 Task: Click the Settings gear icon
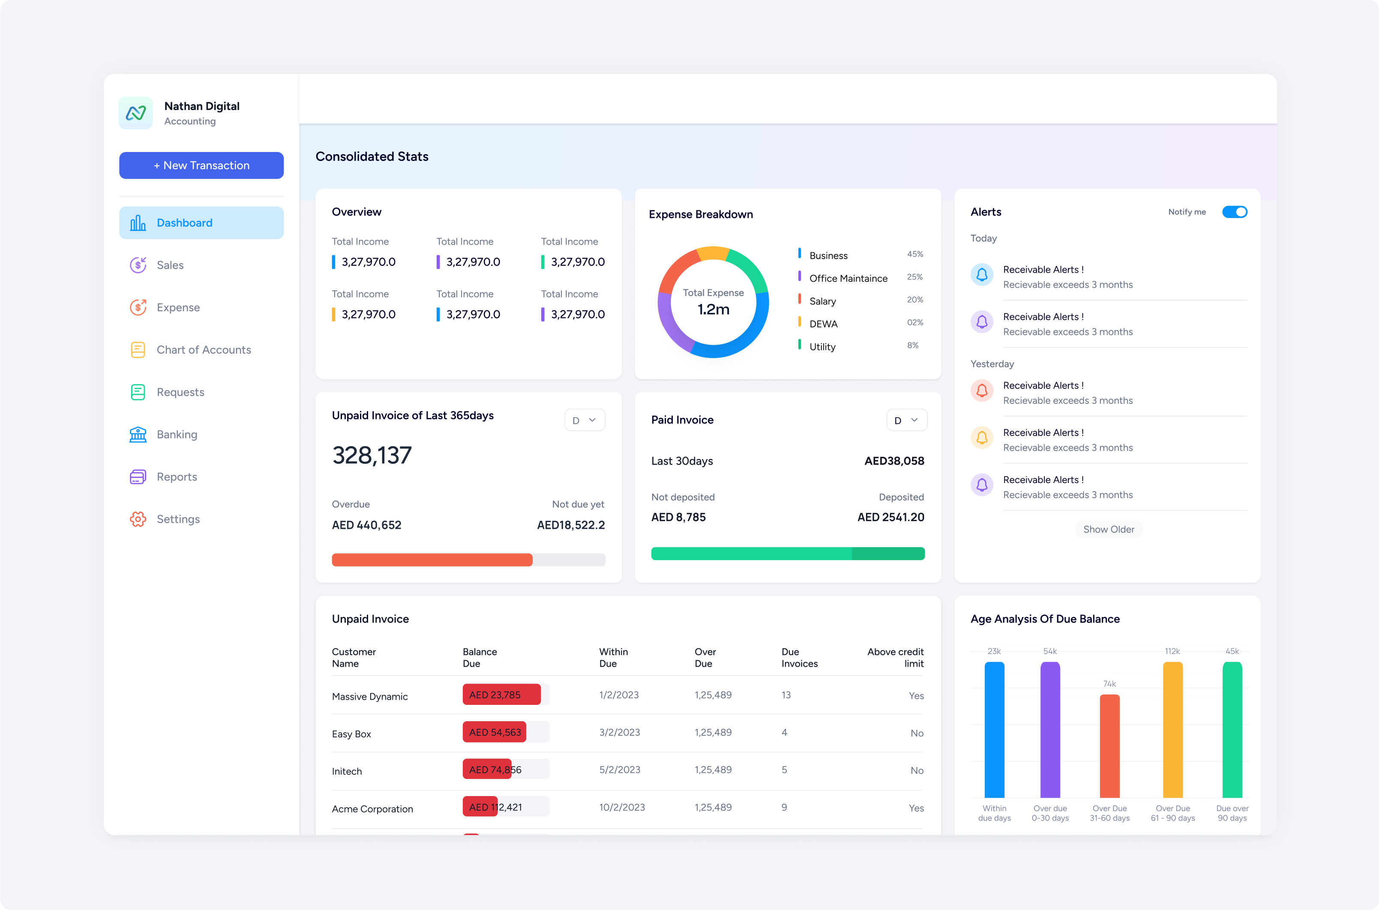pos(138,519)
